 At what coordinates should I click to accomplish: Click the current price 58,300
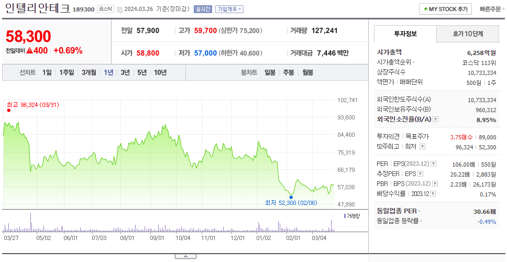[28, 36]
